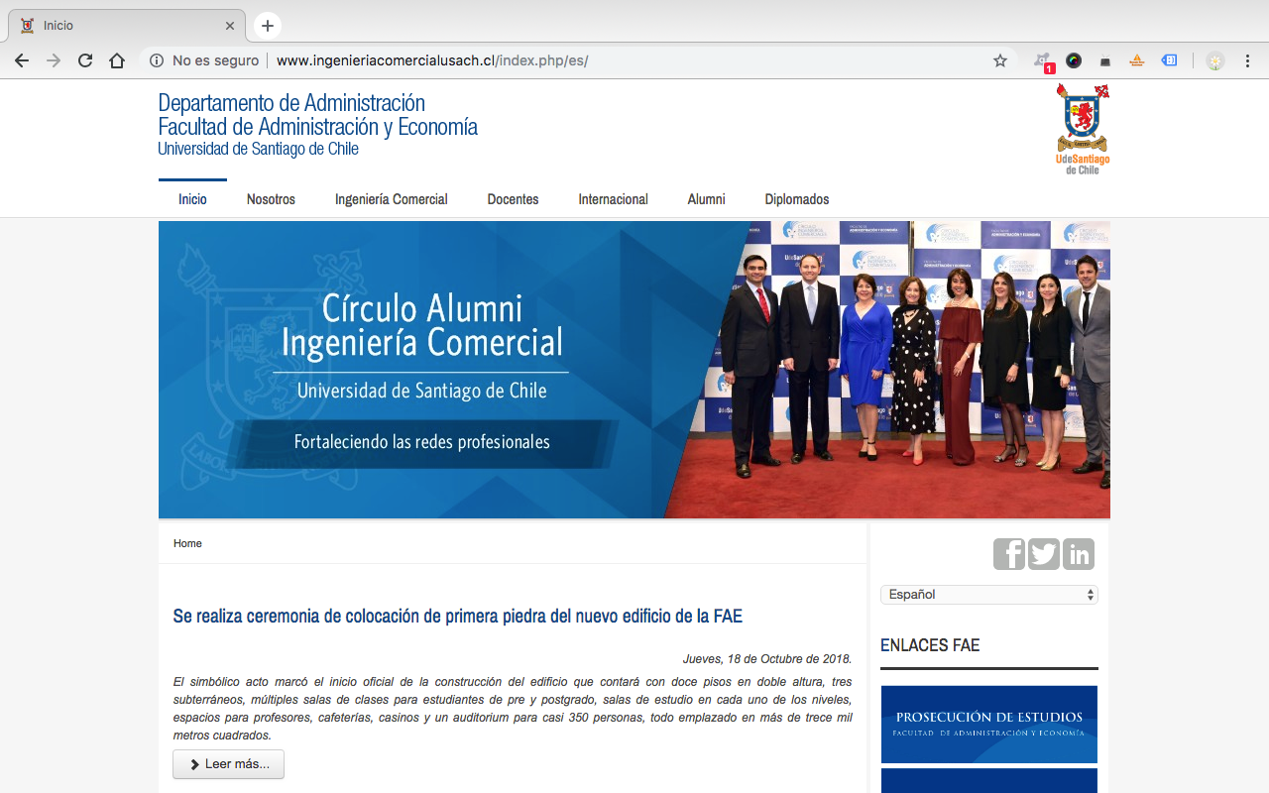Bookmark this page with the star icon
Image resolution: width=1269 pixels, height=793 pixels.
[x=1000, y=60]
